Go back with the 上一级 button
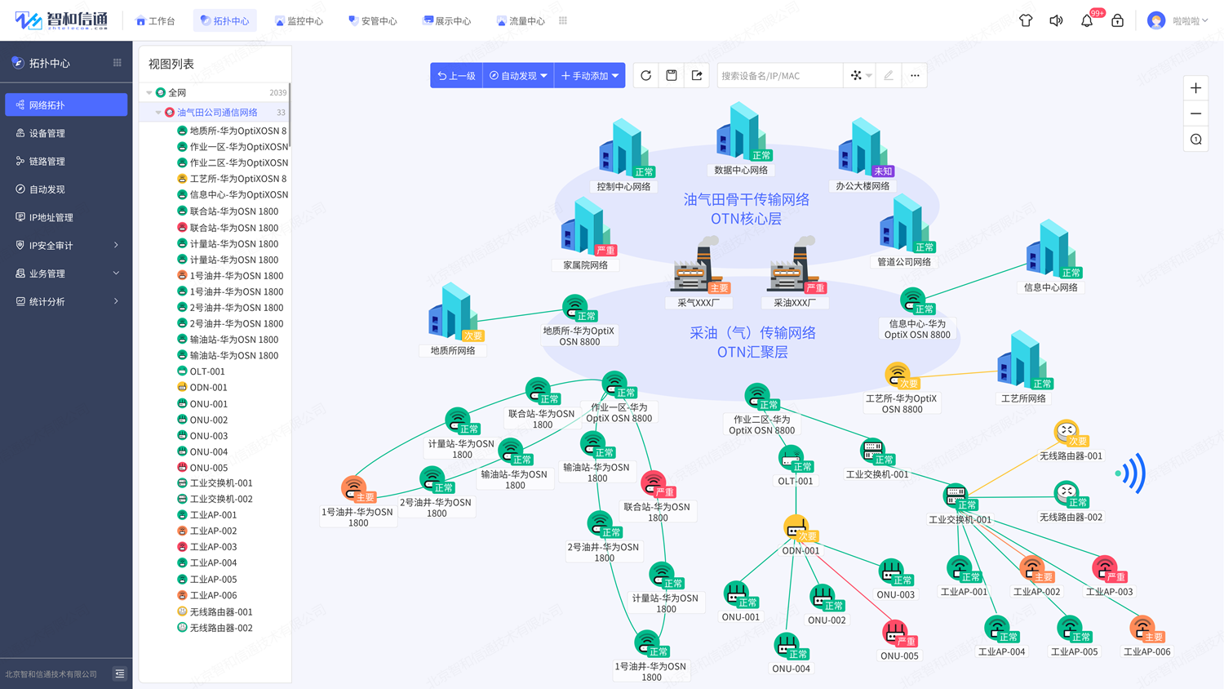The width and height of the screenshot is (1224, 689). tap(456, 75)
